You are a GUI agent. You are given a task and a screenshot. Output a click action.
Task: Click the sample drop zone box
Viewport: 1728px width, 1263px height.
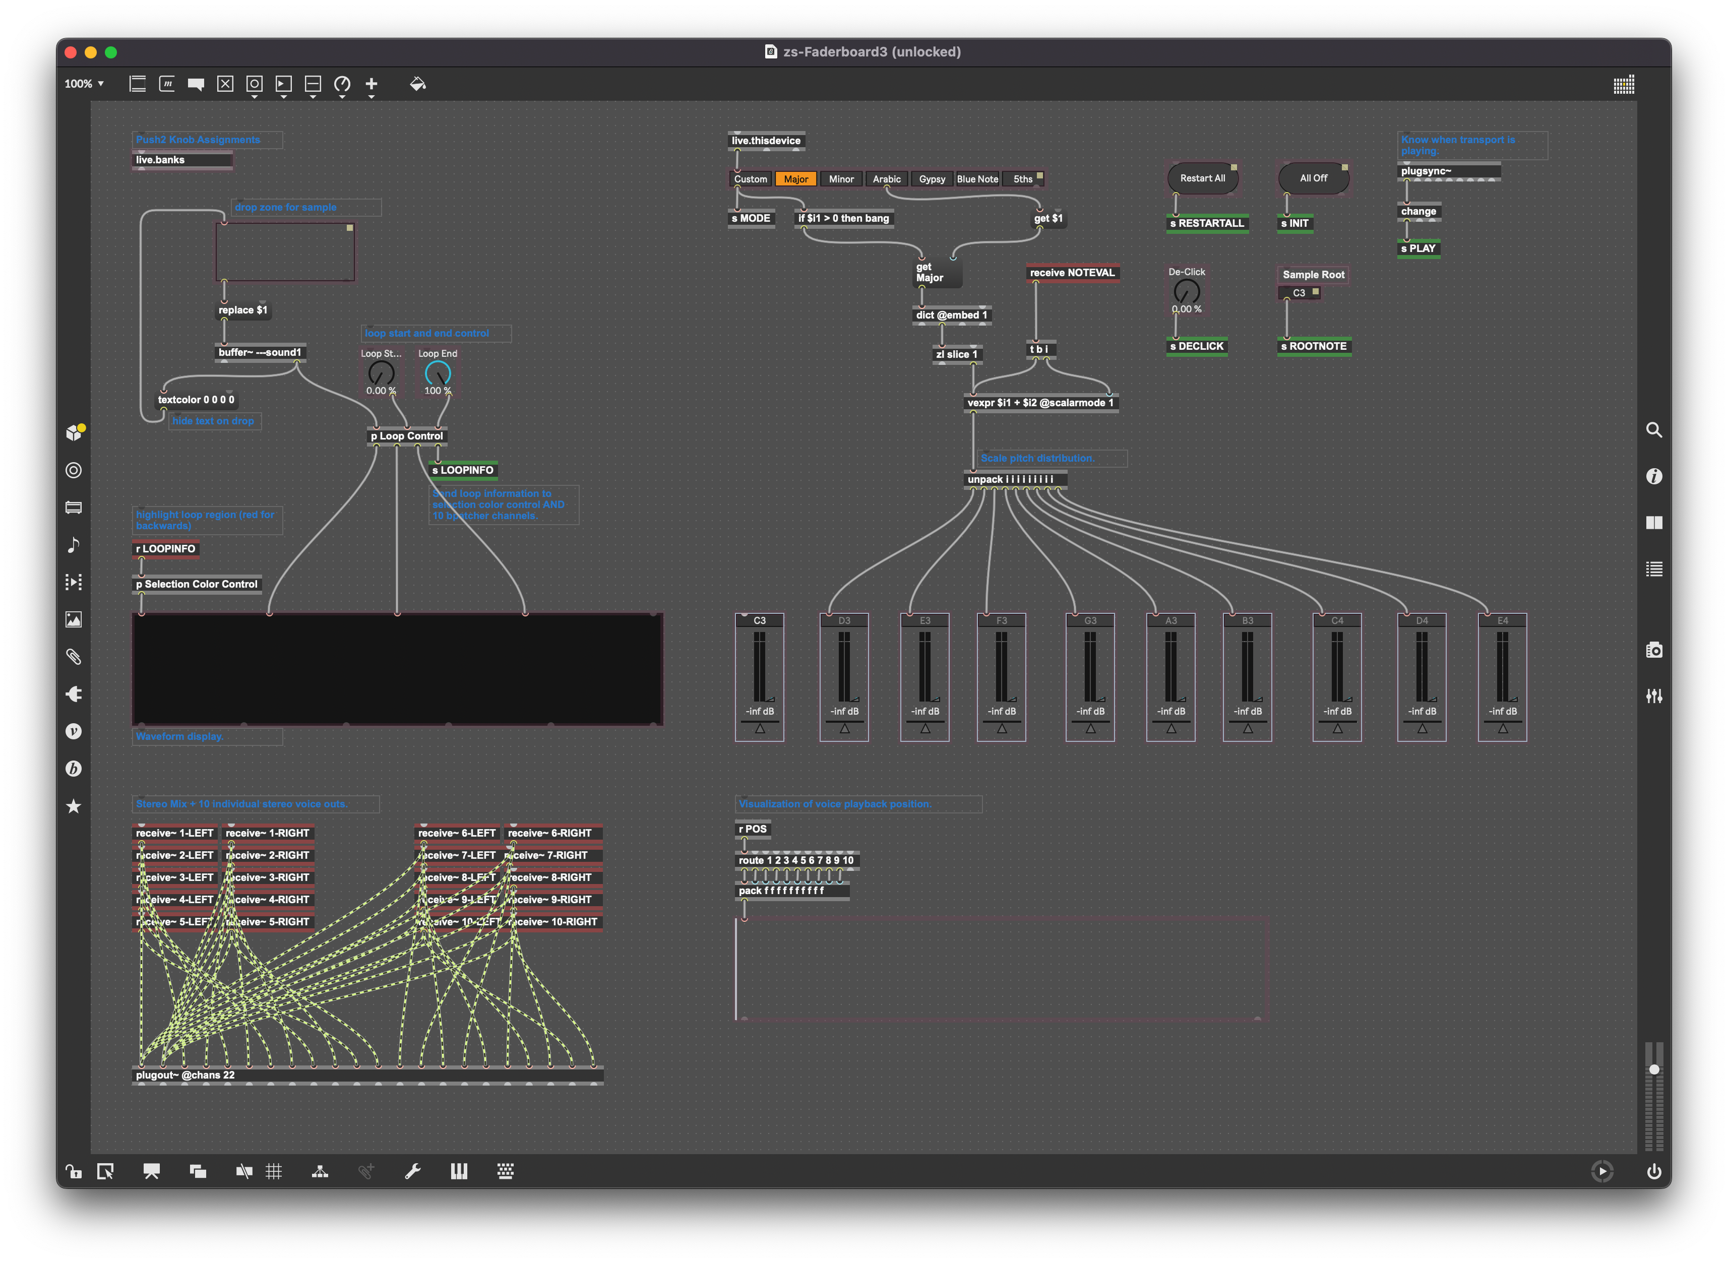pos(284,252)
